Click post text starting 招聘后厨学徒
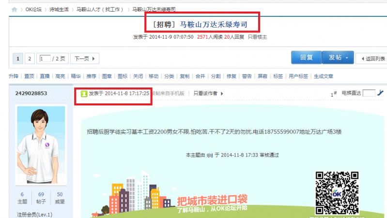The image size is (387, 218). click(214, 132)
